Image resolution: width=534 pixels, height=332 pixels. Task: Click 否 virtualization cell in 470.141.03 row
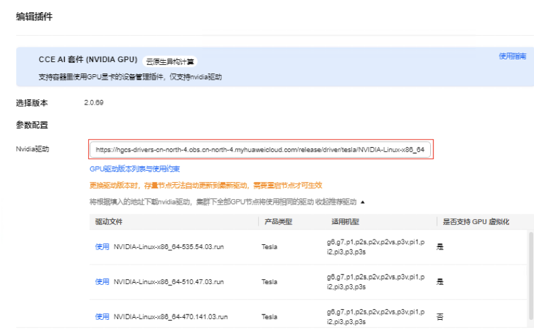coord(440,316)
